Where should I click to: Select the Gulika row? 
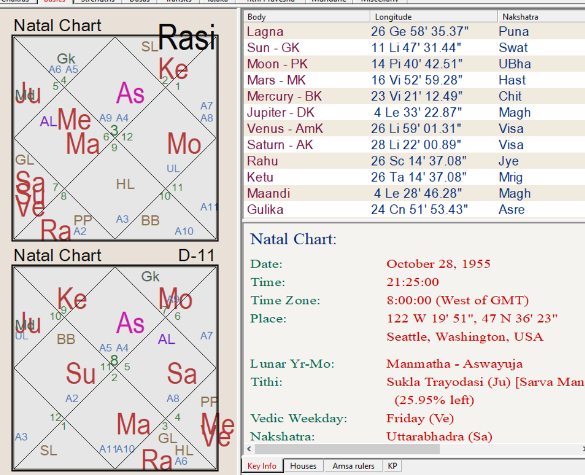coord(414,210)
